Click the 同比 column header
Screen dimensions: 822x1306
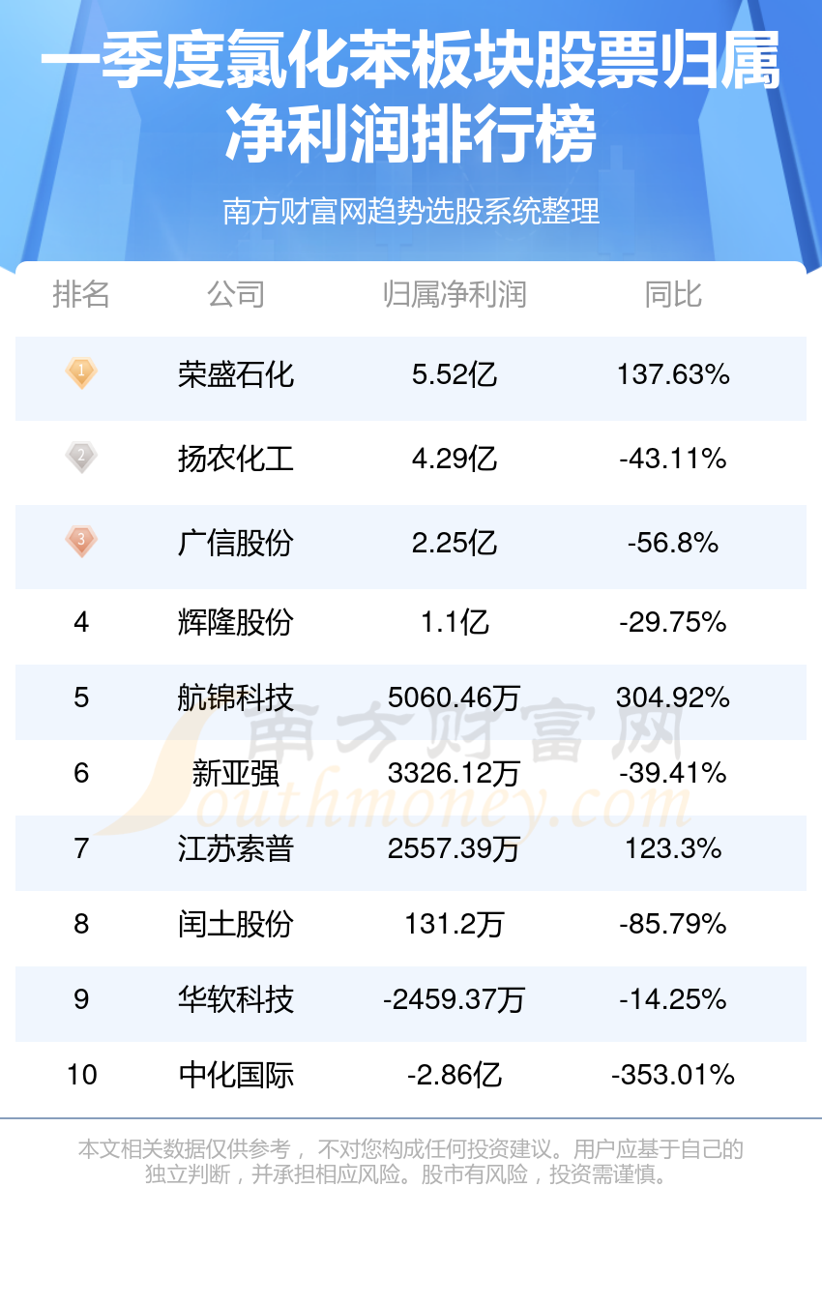[673, 294]
